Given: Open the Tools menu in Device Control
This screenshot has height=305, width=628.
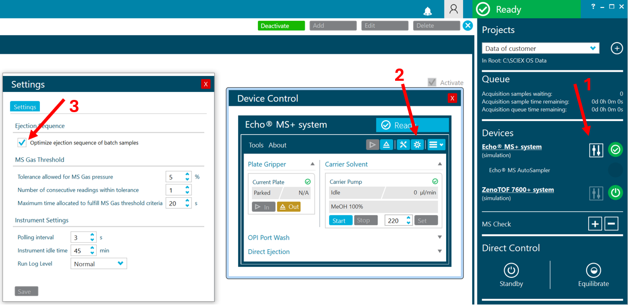Looking at the screenshot, I should pos(256,145).
